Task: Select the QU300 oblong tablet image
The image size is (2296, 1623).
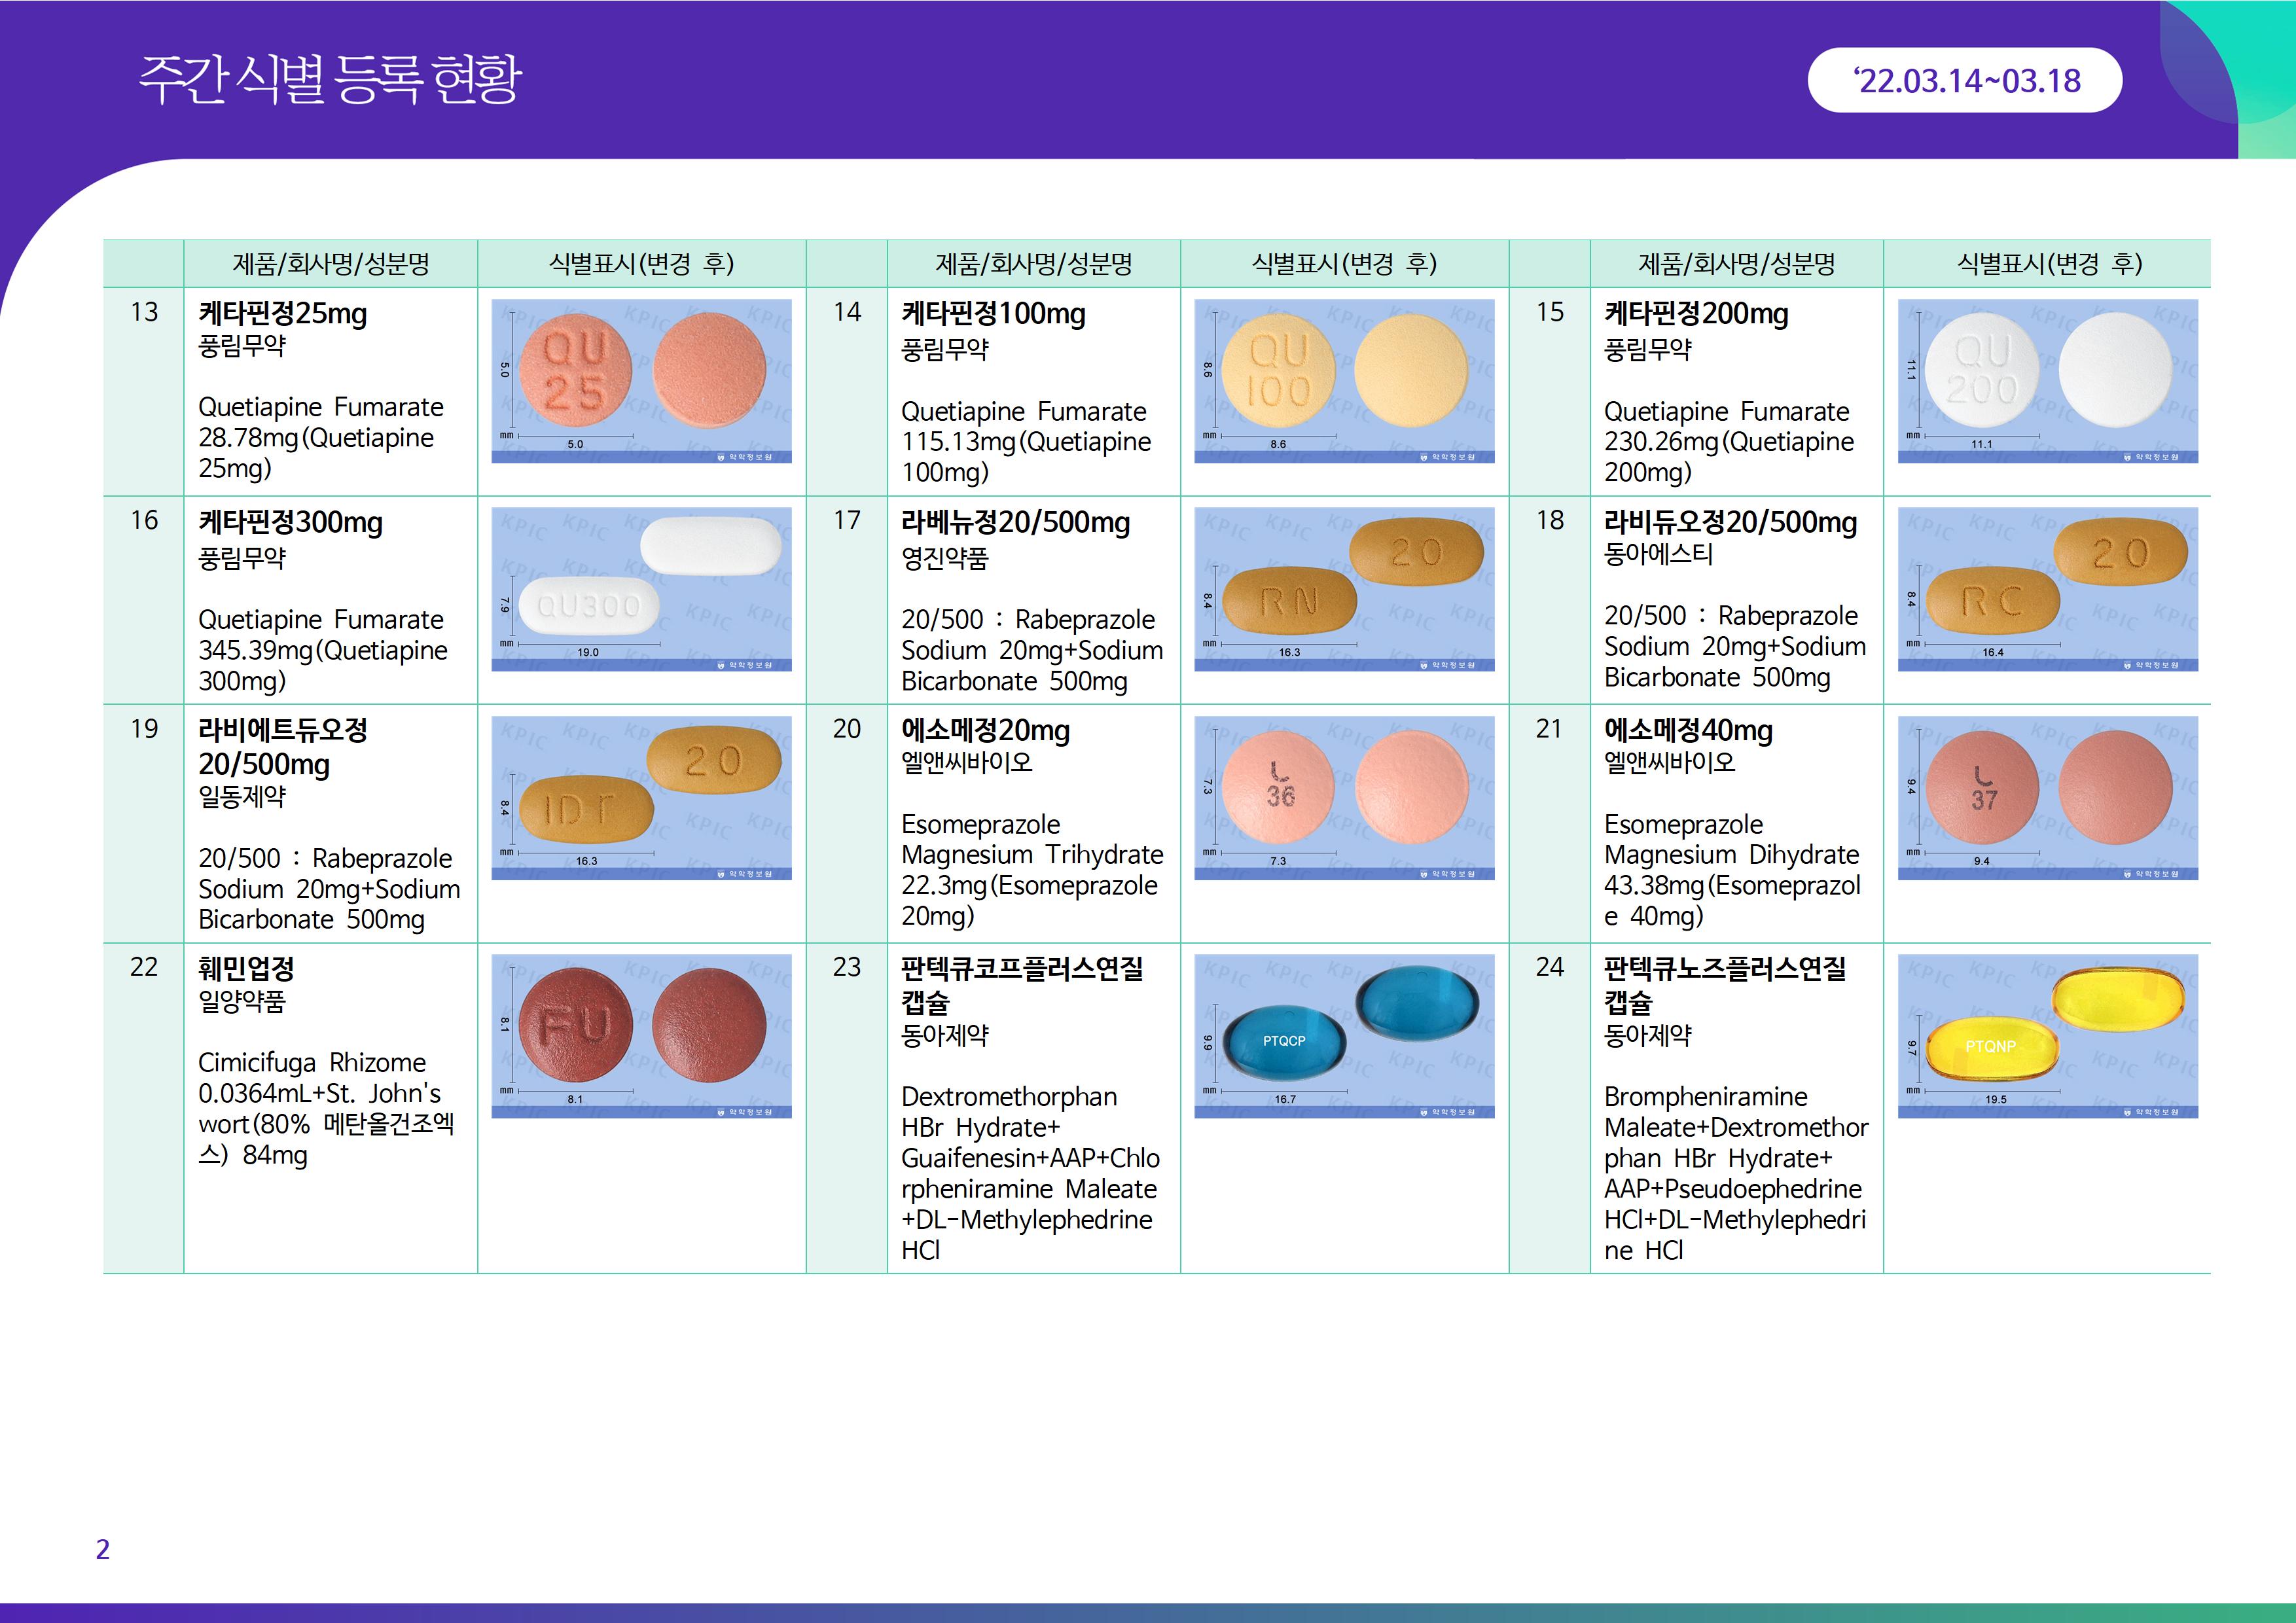Action: 641,588
